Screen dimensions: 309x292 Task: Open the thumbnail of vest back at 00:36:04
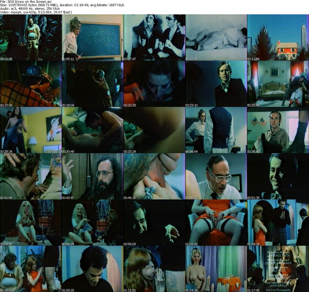(216, 130)
